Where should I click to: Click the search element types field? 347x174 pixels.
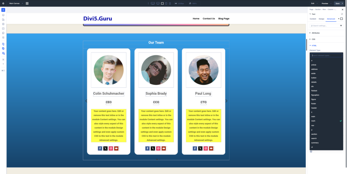point(327,55)
